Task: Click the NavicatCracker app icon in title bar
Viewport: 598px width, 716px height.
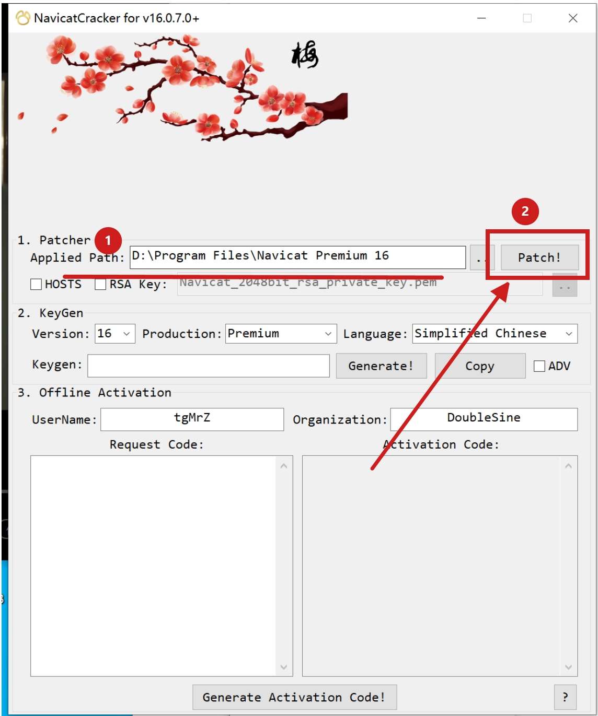Action: point(23,18)
